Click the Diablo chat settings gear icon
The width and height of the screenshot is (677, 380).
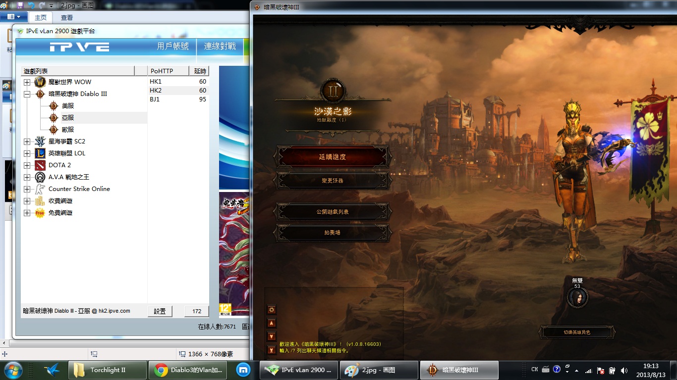[272, 310]
